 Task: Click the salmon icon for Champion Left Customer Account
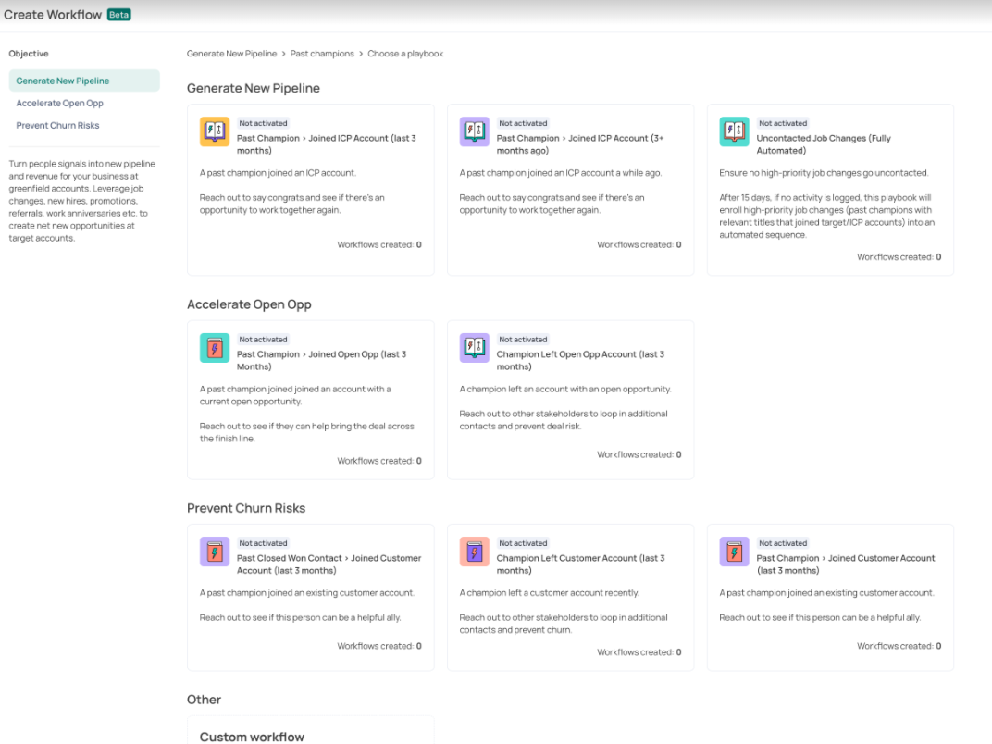(x=474, y=552)
